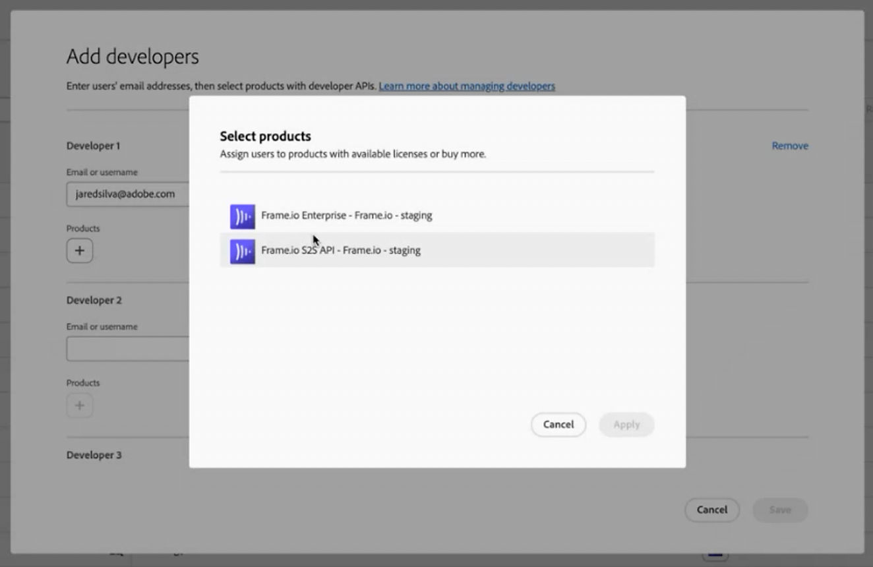The image size is (873, 567).
Task: Add a product for Developer 1
Action: tap(80, 251)
